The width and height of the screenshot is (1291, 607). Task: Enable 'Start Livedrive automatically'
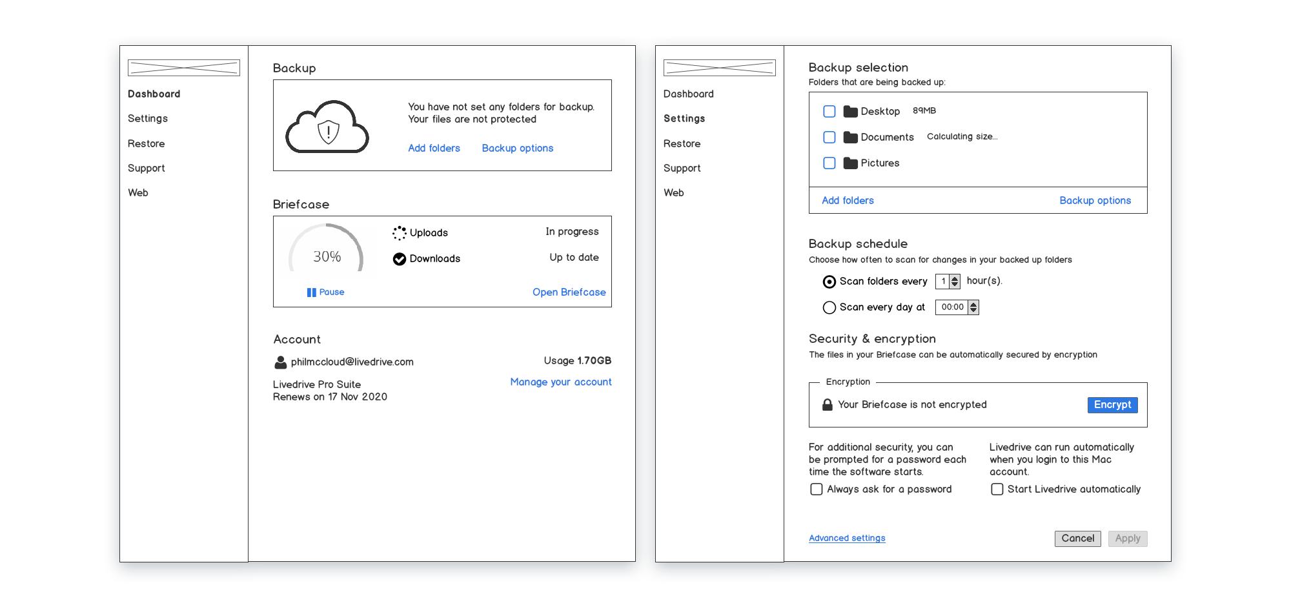[x=997, y=489]
